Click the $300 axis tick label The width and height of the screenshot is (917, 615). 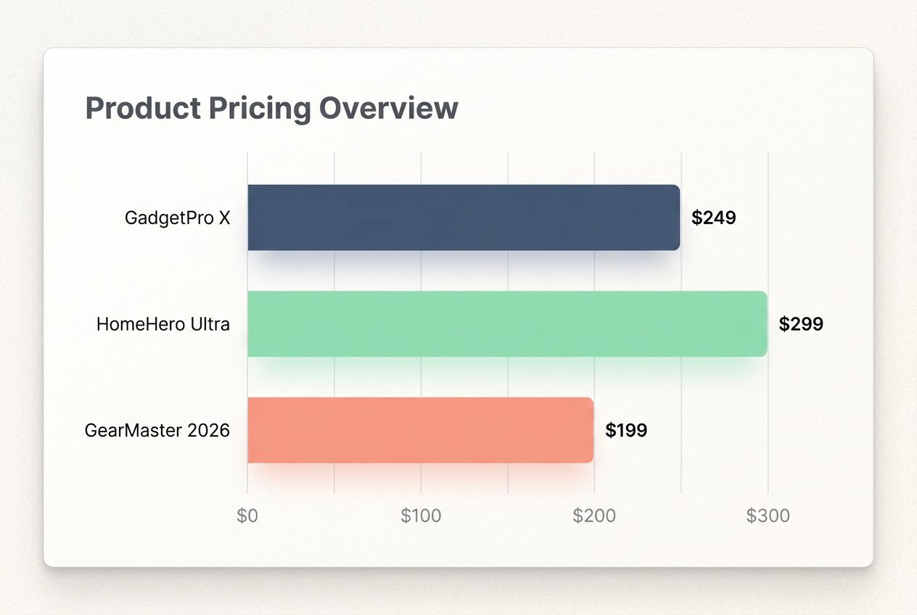[768, 516]
